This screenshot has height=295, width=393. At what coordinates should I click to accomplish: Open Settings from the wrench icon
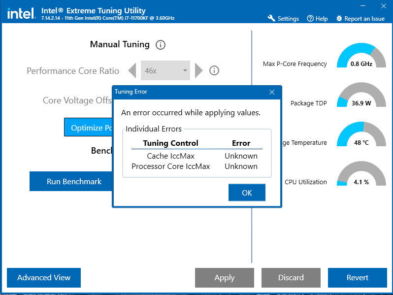(283, 19)
